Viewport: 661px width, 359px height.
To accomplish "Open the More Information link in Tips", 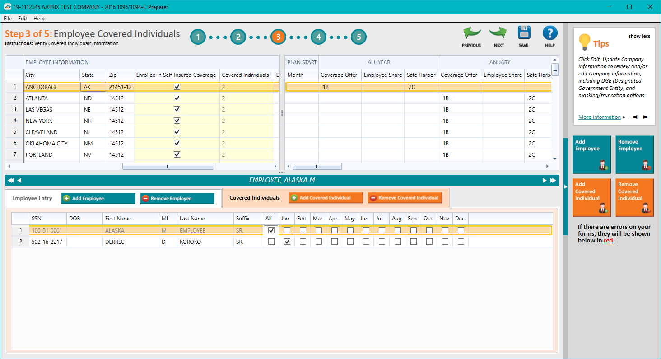I will coord(599,117).
